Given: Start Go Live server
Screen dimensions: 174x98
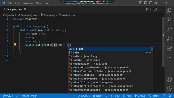Looking at the screenshot, I should pyautogui.click(x=140, y=96).
